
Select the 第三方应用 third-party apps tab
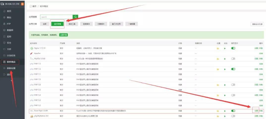point(116,24)
